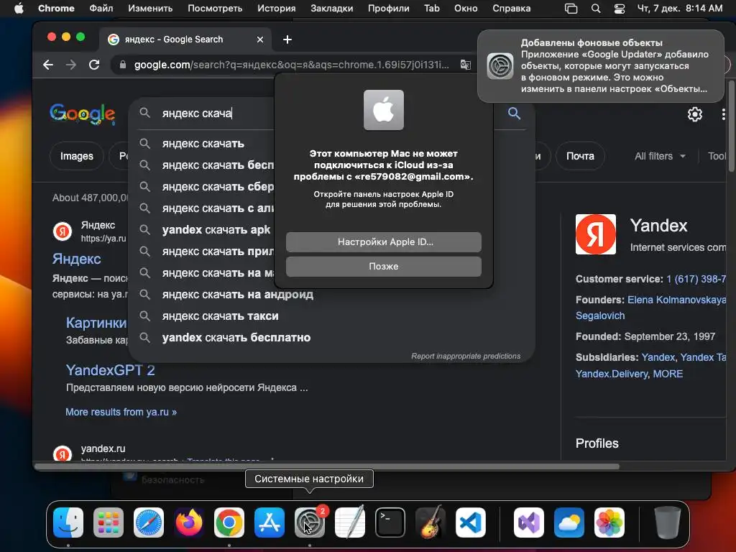The height and width of the screenshot is (552, 736).
Task: Launch Safari from the Dock
Action: [149, 523]
